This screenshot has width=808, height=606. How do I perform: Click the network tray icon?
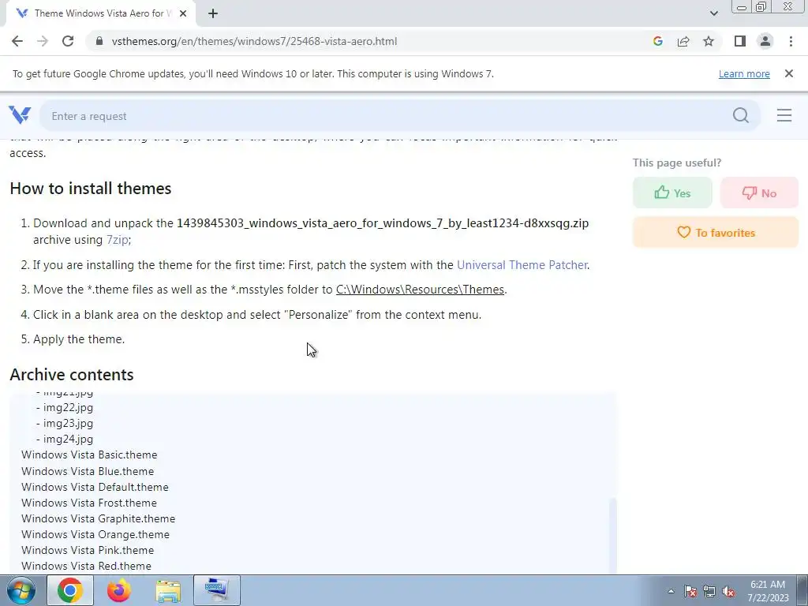tap(709, 591)
